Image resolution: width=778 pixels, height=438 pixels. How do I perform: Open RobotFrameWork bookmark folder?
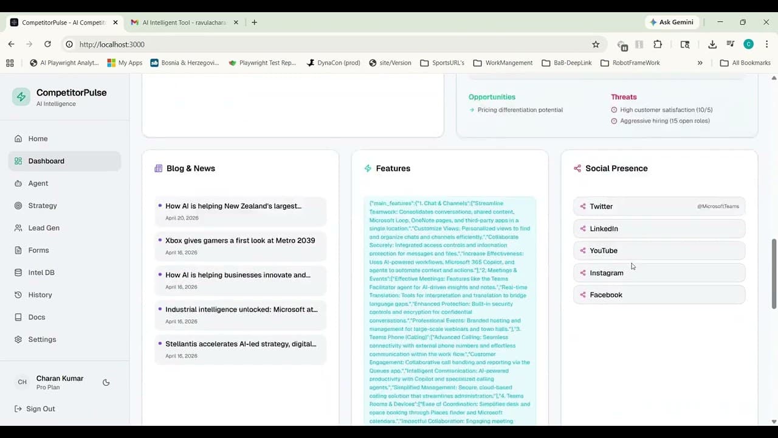click(x=630, y=63)
